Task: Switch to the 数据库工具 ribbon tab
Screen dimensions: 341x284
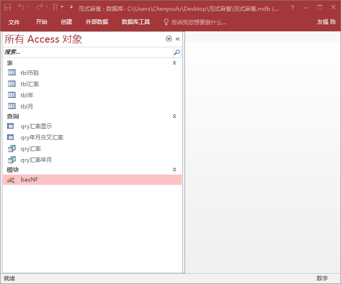Action: pyautogui.click(x=136, y=22)
